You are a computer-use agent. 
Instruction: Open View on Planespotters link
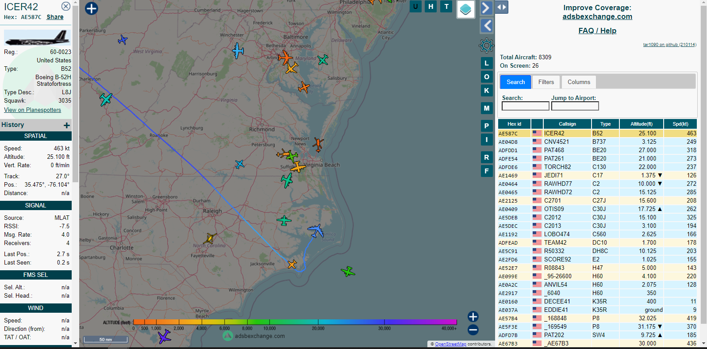click(x=32, y=110)
